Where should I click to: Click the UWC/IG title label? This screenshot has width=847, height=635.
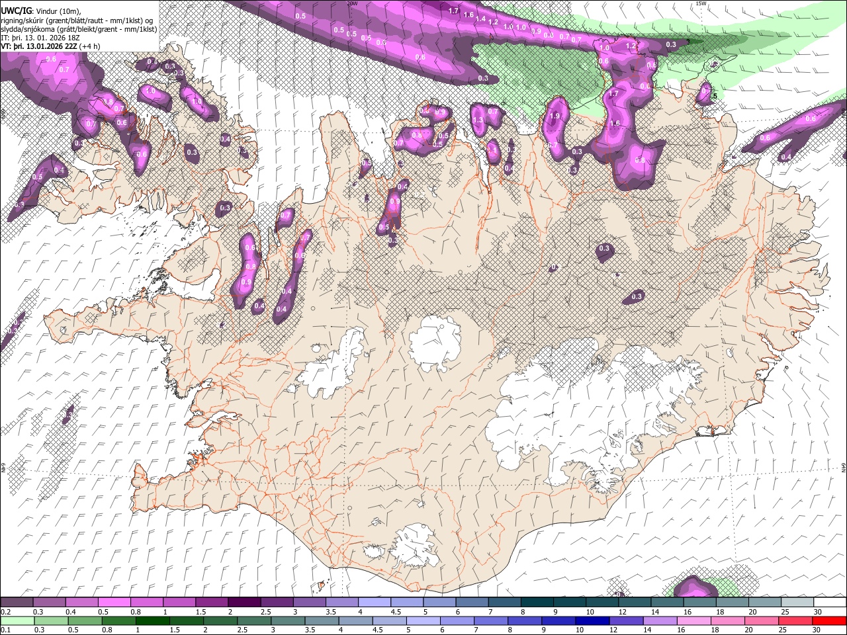16,10
